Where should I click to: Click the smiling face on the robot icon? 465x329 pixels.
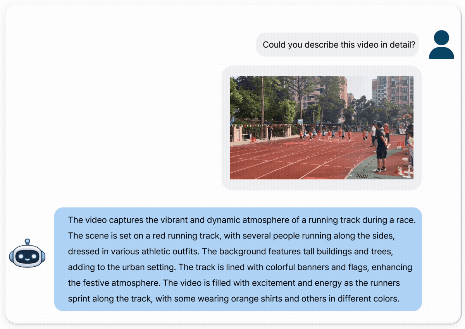(x=27, y=259)
